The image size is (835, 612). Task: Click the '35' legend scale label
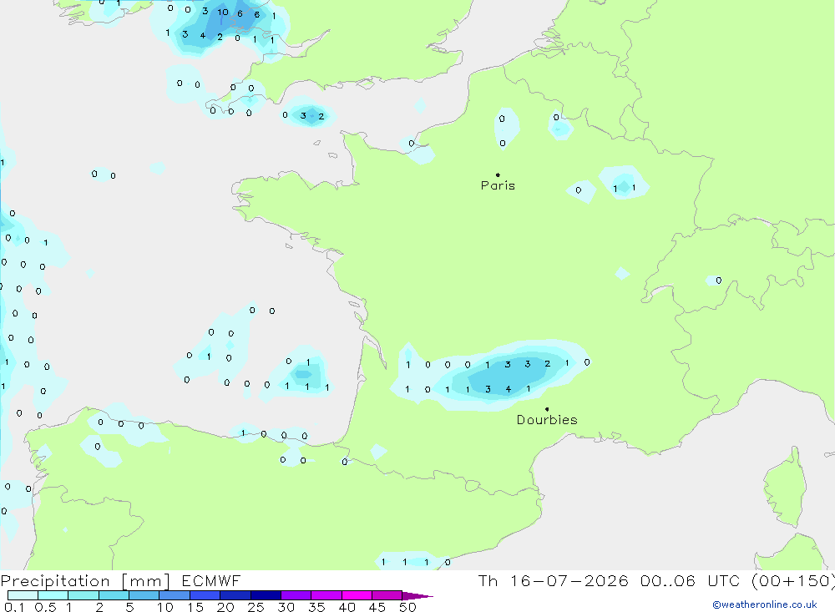tap(316, 607)
